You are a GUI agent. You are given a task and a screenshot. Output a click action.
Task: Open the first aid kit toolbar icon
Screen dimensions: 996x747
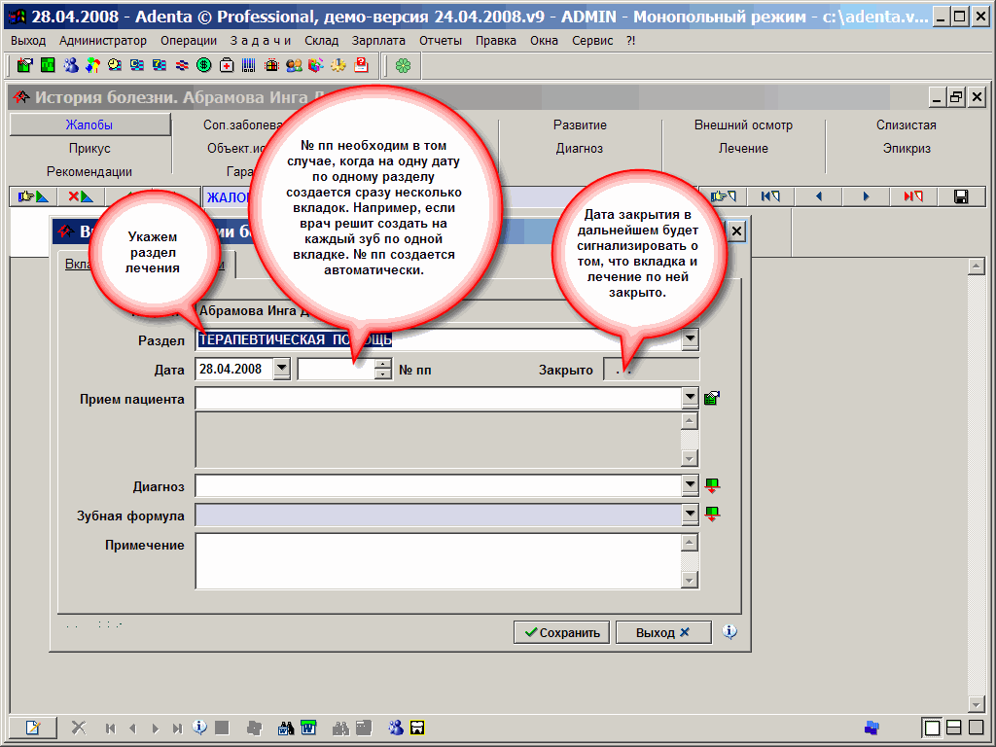[227, 65]
